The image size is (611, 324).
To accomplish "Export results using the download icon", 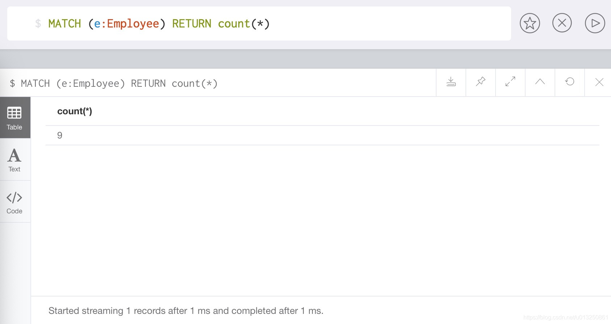I will tap(451, 82).
